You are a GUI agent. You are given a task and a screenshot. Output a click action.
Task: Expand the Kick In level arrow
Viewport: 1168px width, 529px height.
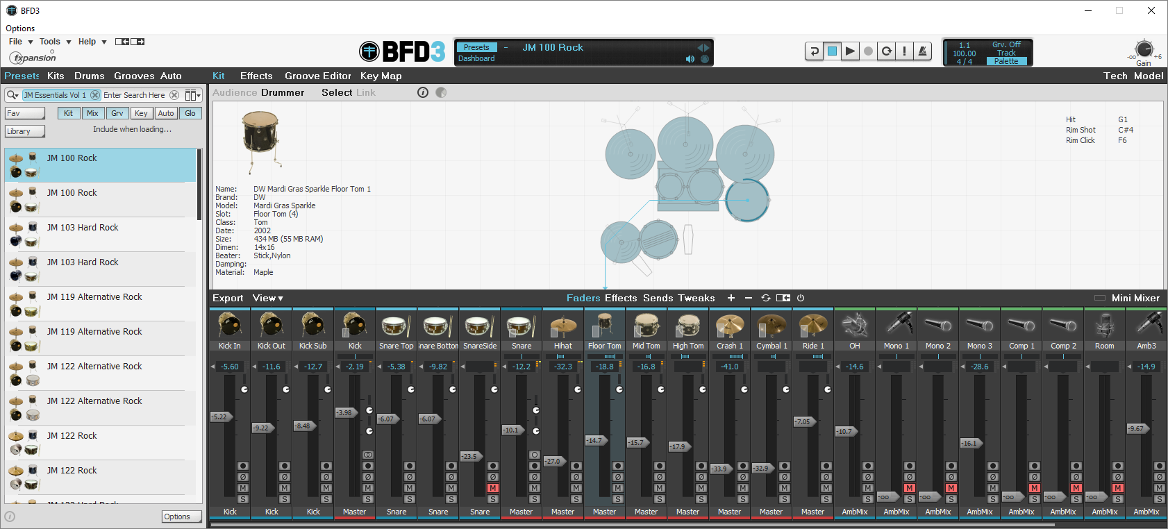pos(213,367)
